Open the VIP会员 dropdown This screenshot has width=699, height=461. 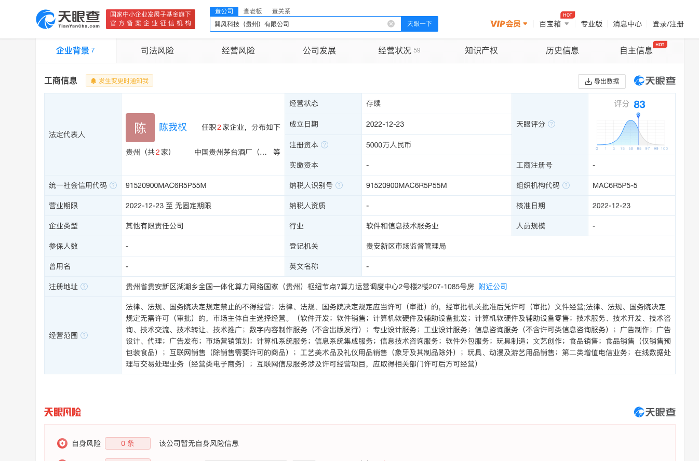(x=509, y=24)
